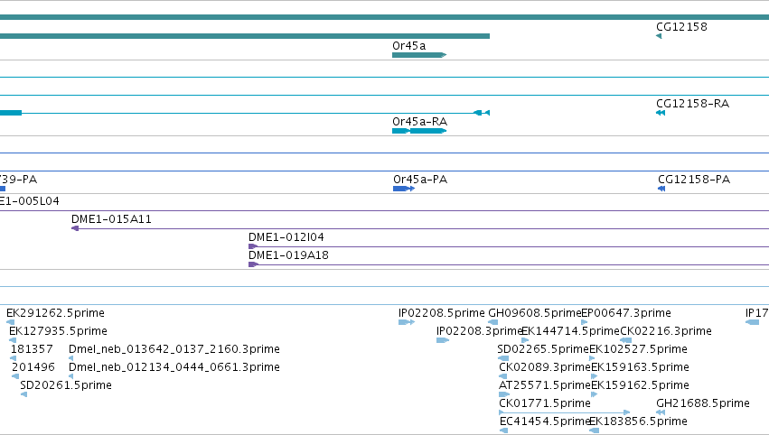
Task: Click the EK159162.5prime EST label
Action: pyautogui.click(x=640, y=385)
